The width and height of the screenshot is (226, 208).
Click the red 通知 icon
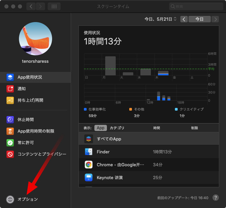(10, 89)
